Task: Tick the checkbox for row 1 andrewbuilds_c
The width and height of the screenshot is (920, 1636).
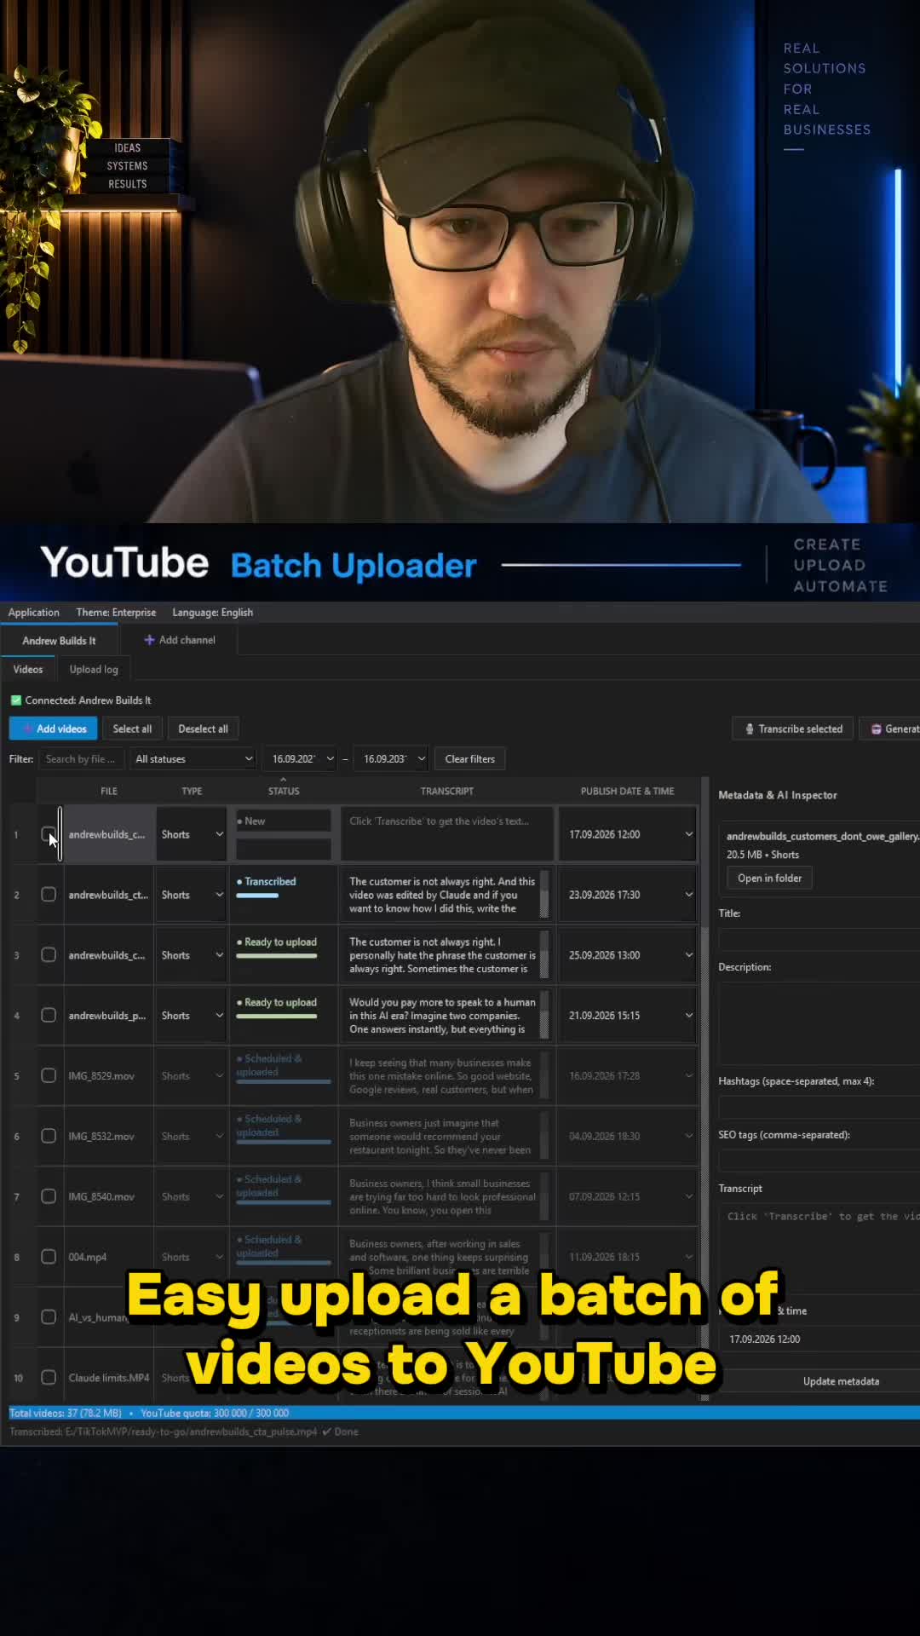Action: pyautogui.click(x=49, y=834)
